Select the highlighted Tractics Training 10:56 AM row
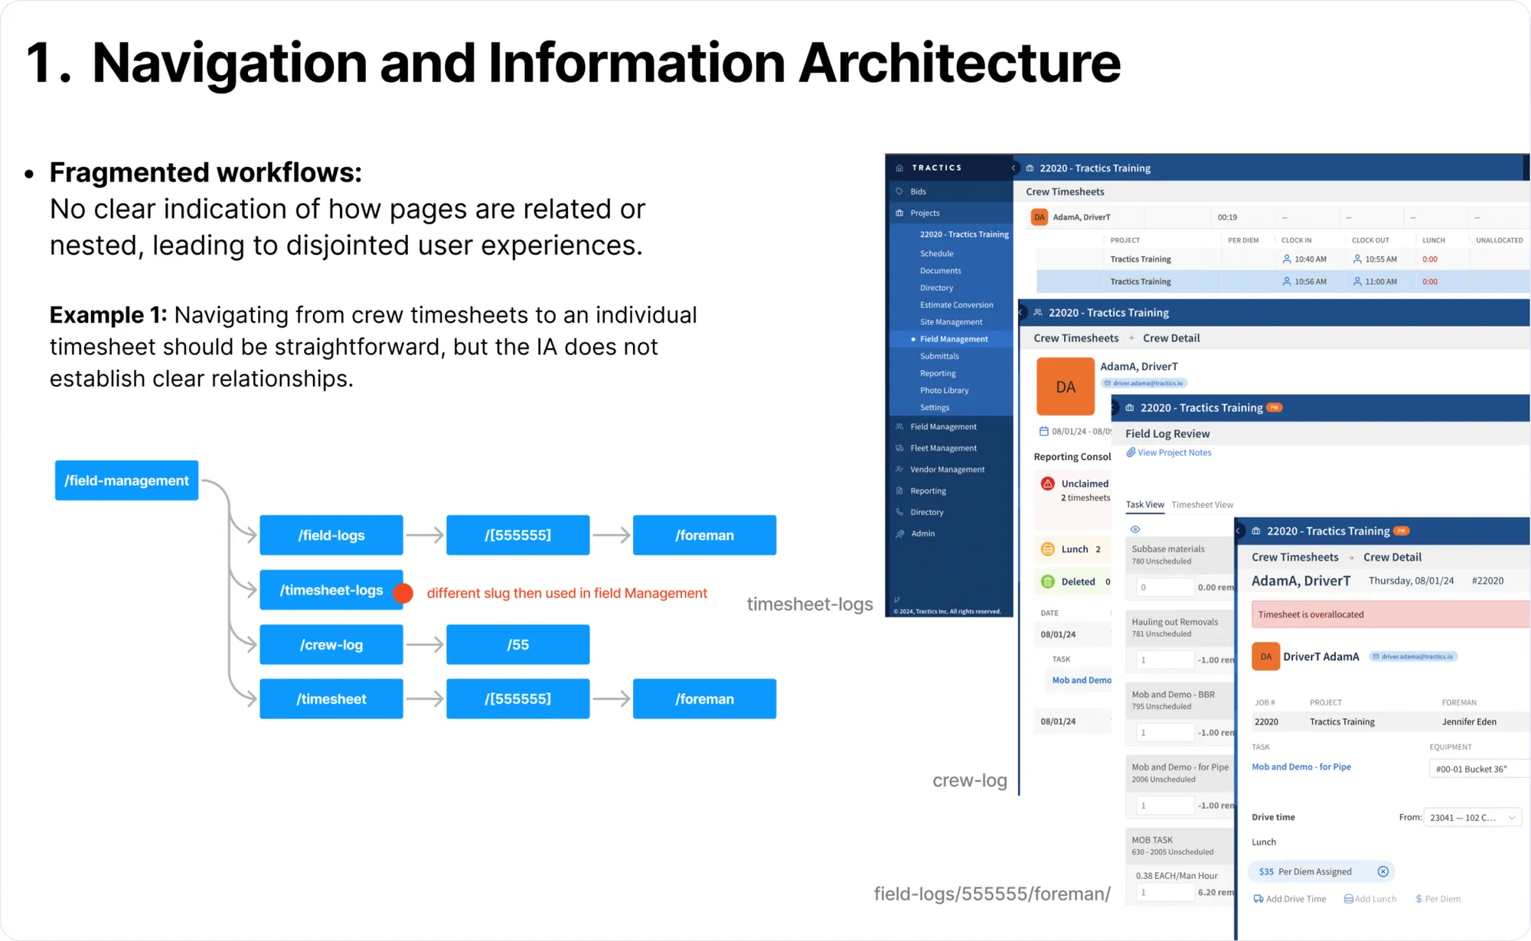This screenshot has height=941, width=1531. point(1283,282)
